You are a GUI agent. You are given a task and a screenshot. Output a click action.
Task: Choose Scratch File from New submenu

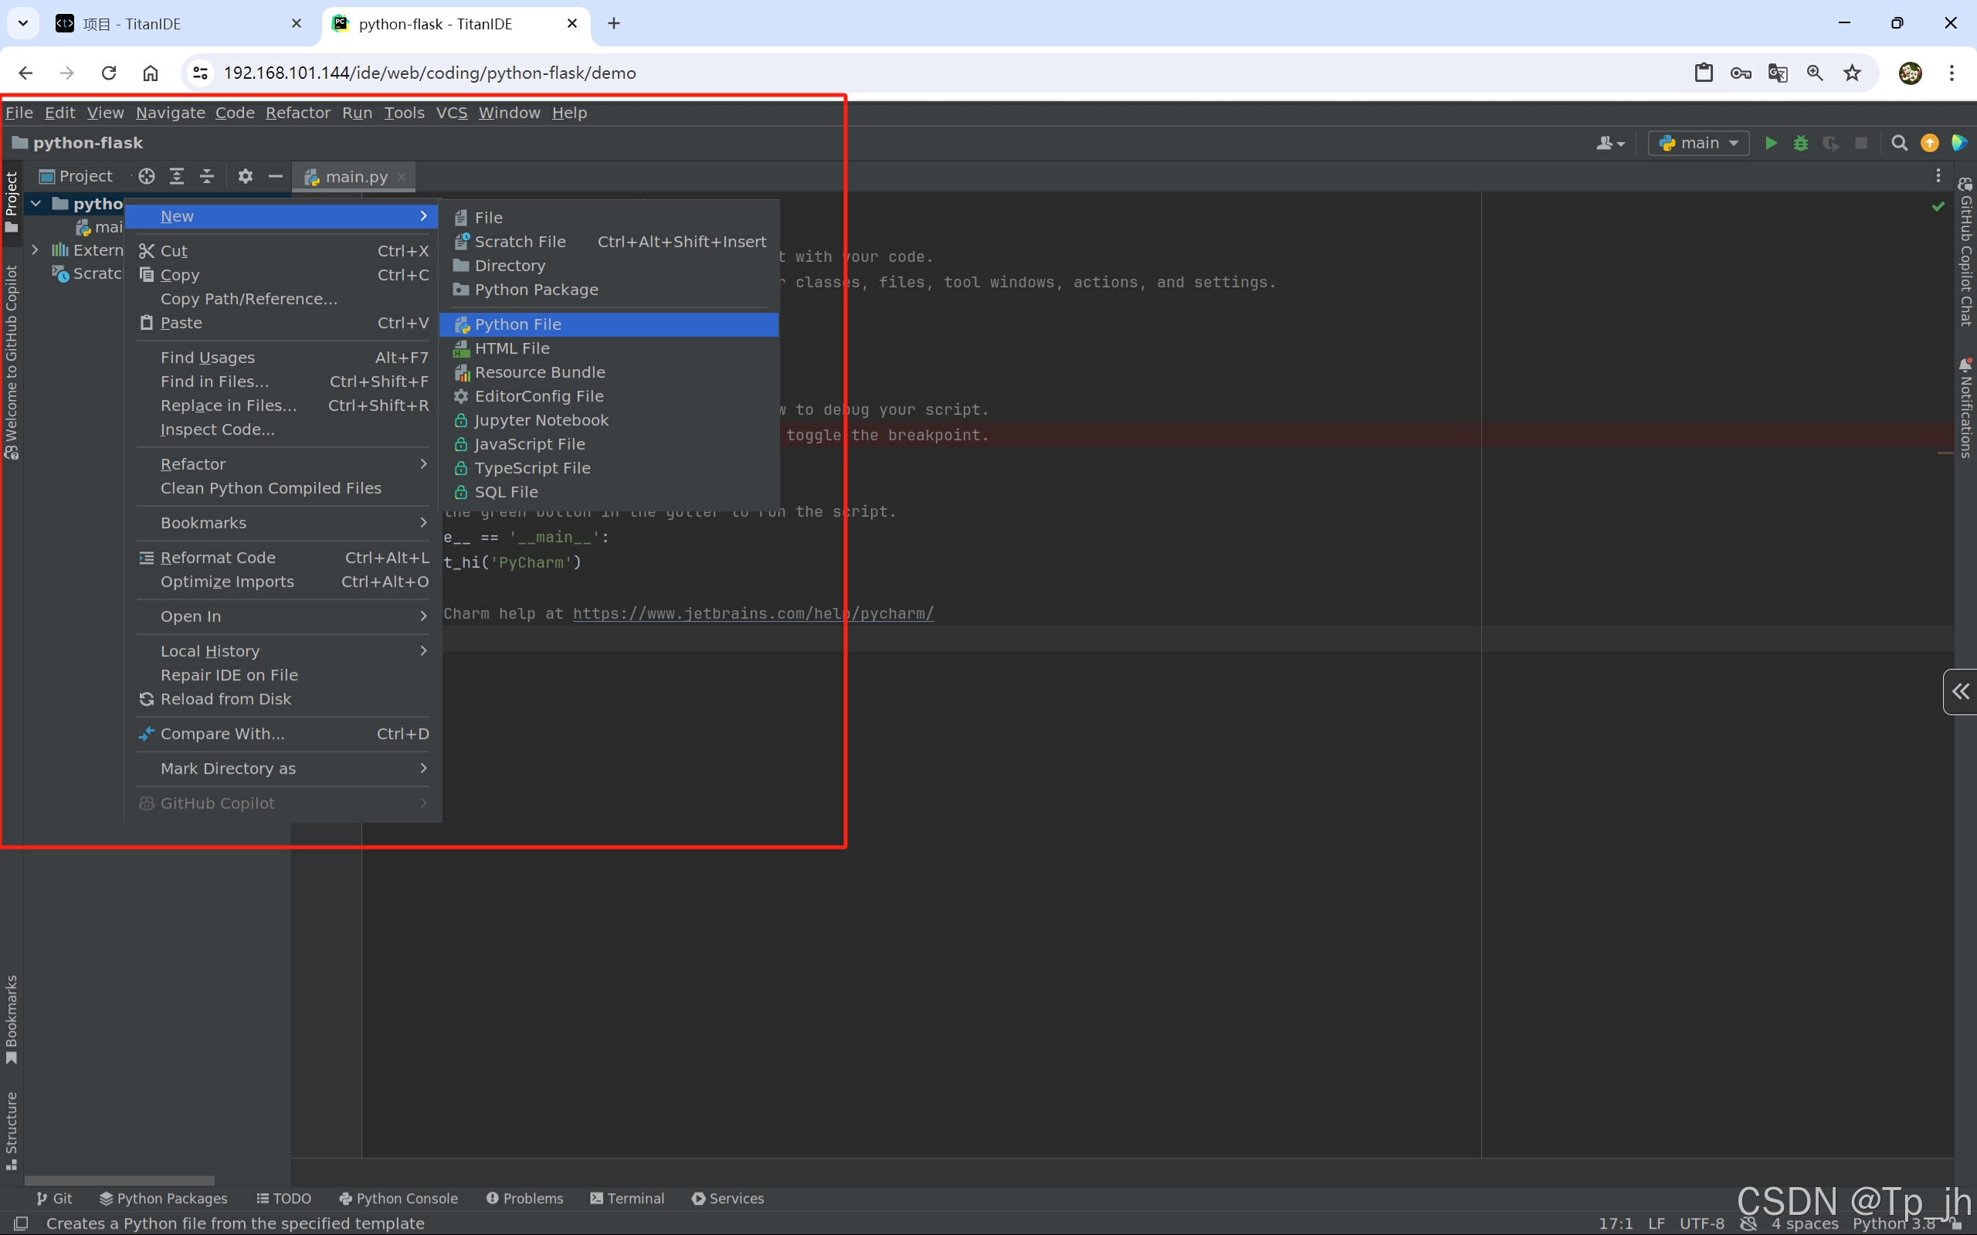609,242
